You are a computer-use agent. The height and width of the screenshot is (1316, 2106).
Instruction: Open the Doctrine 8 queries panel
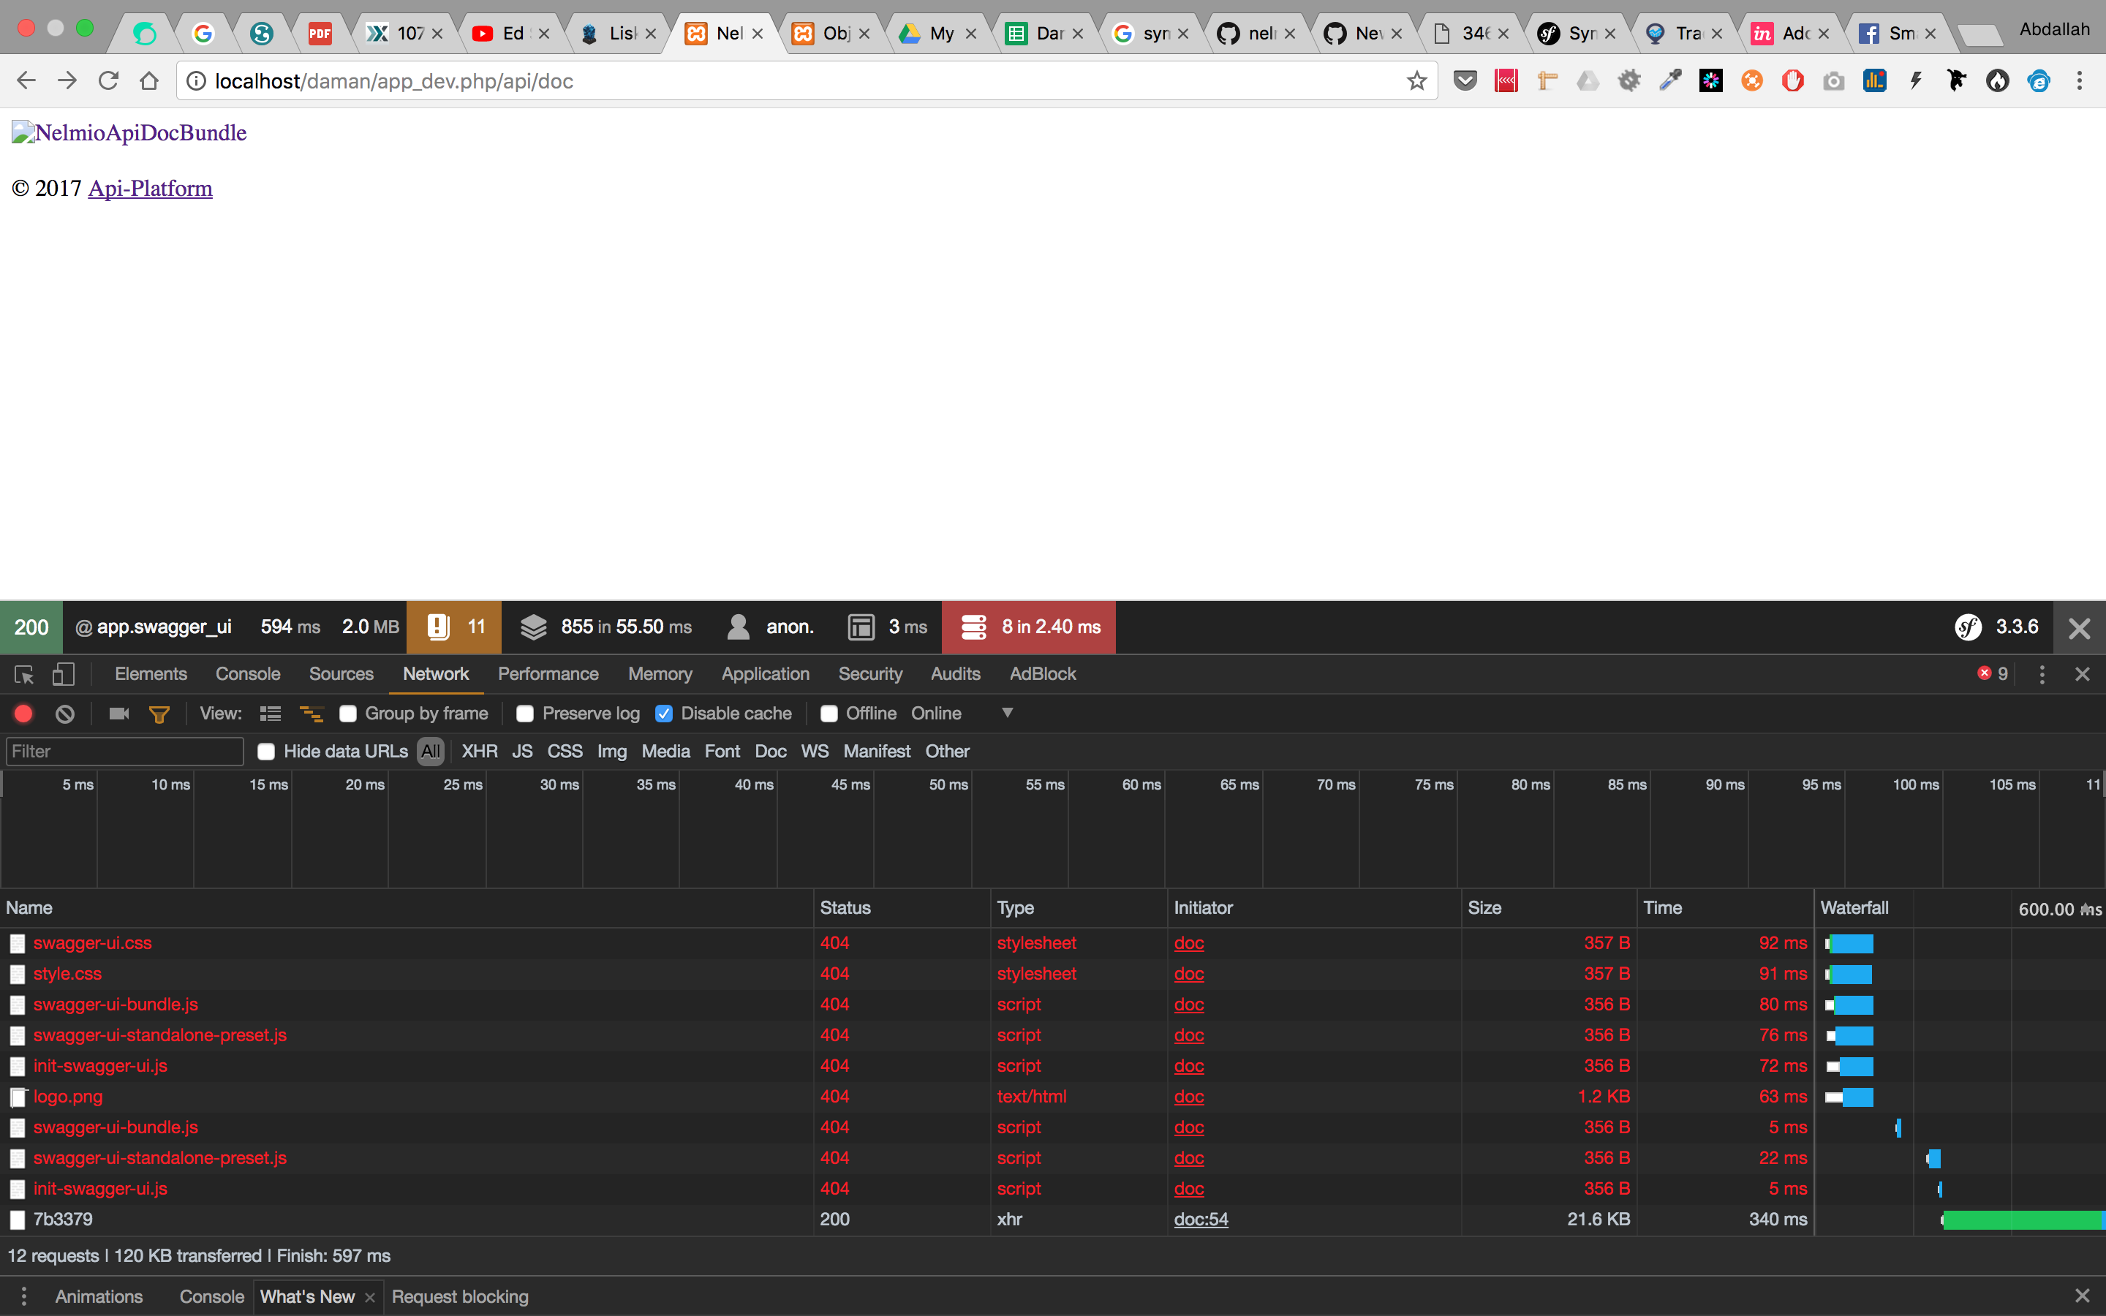click(1029, 627)
